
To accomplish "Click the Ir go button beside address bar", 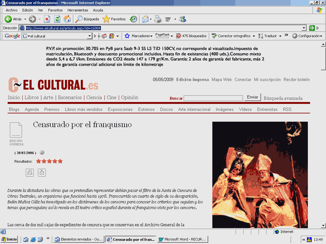I will click(314, 28).
